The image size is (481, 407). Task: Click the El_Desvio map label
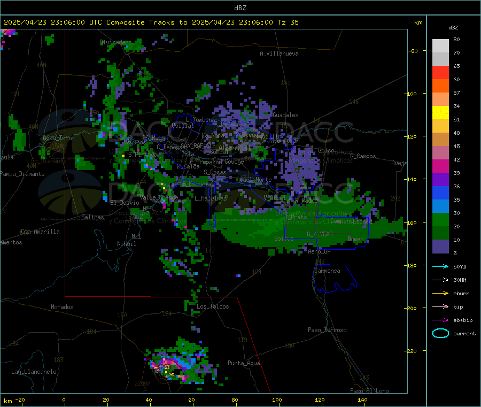coord(125,203)
